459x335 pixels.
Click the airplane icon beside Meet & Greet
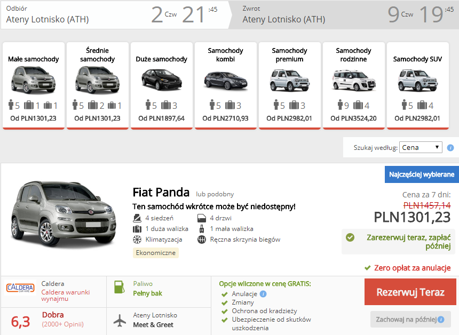click(120, 321)
